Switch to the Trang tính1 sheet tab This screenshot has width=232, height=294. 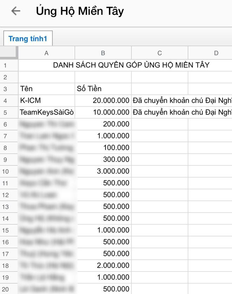(x=28, y=38)
